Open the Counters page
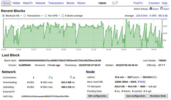The width and height of the screenshot is (171, 100). 154,3
